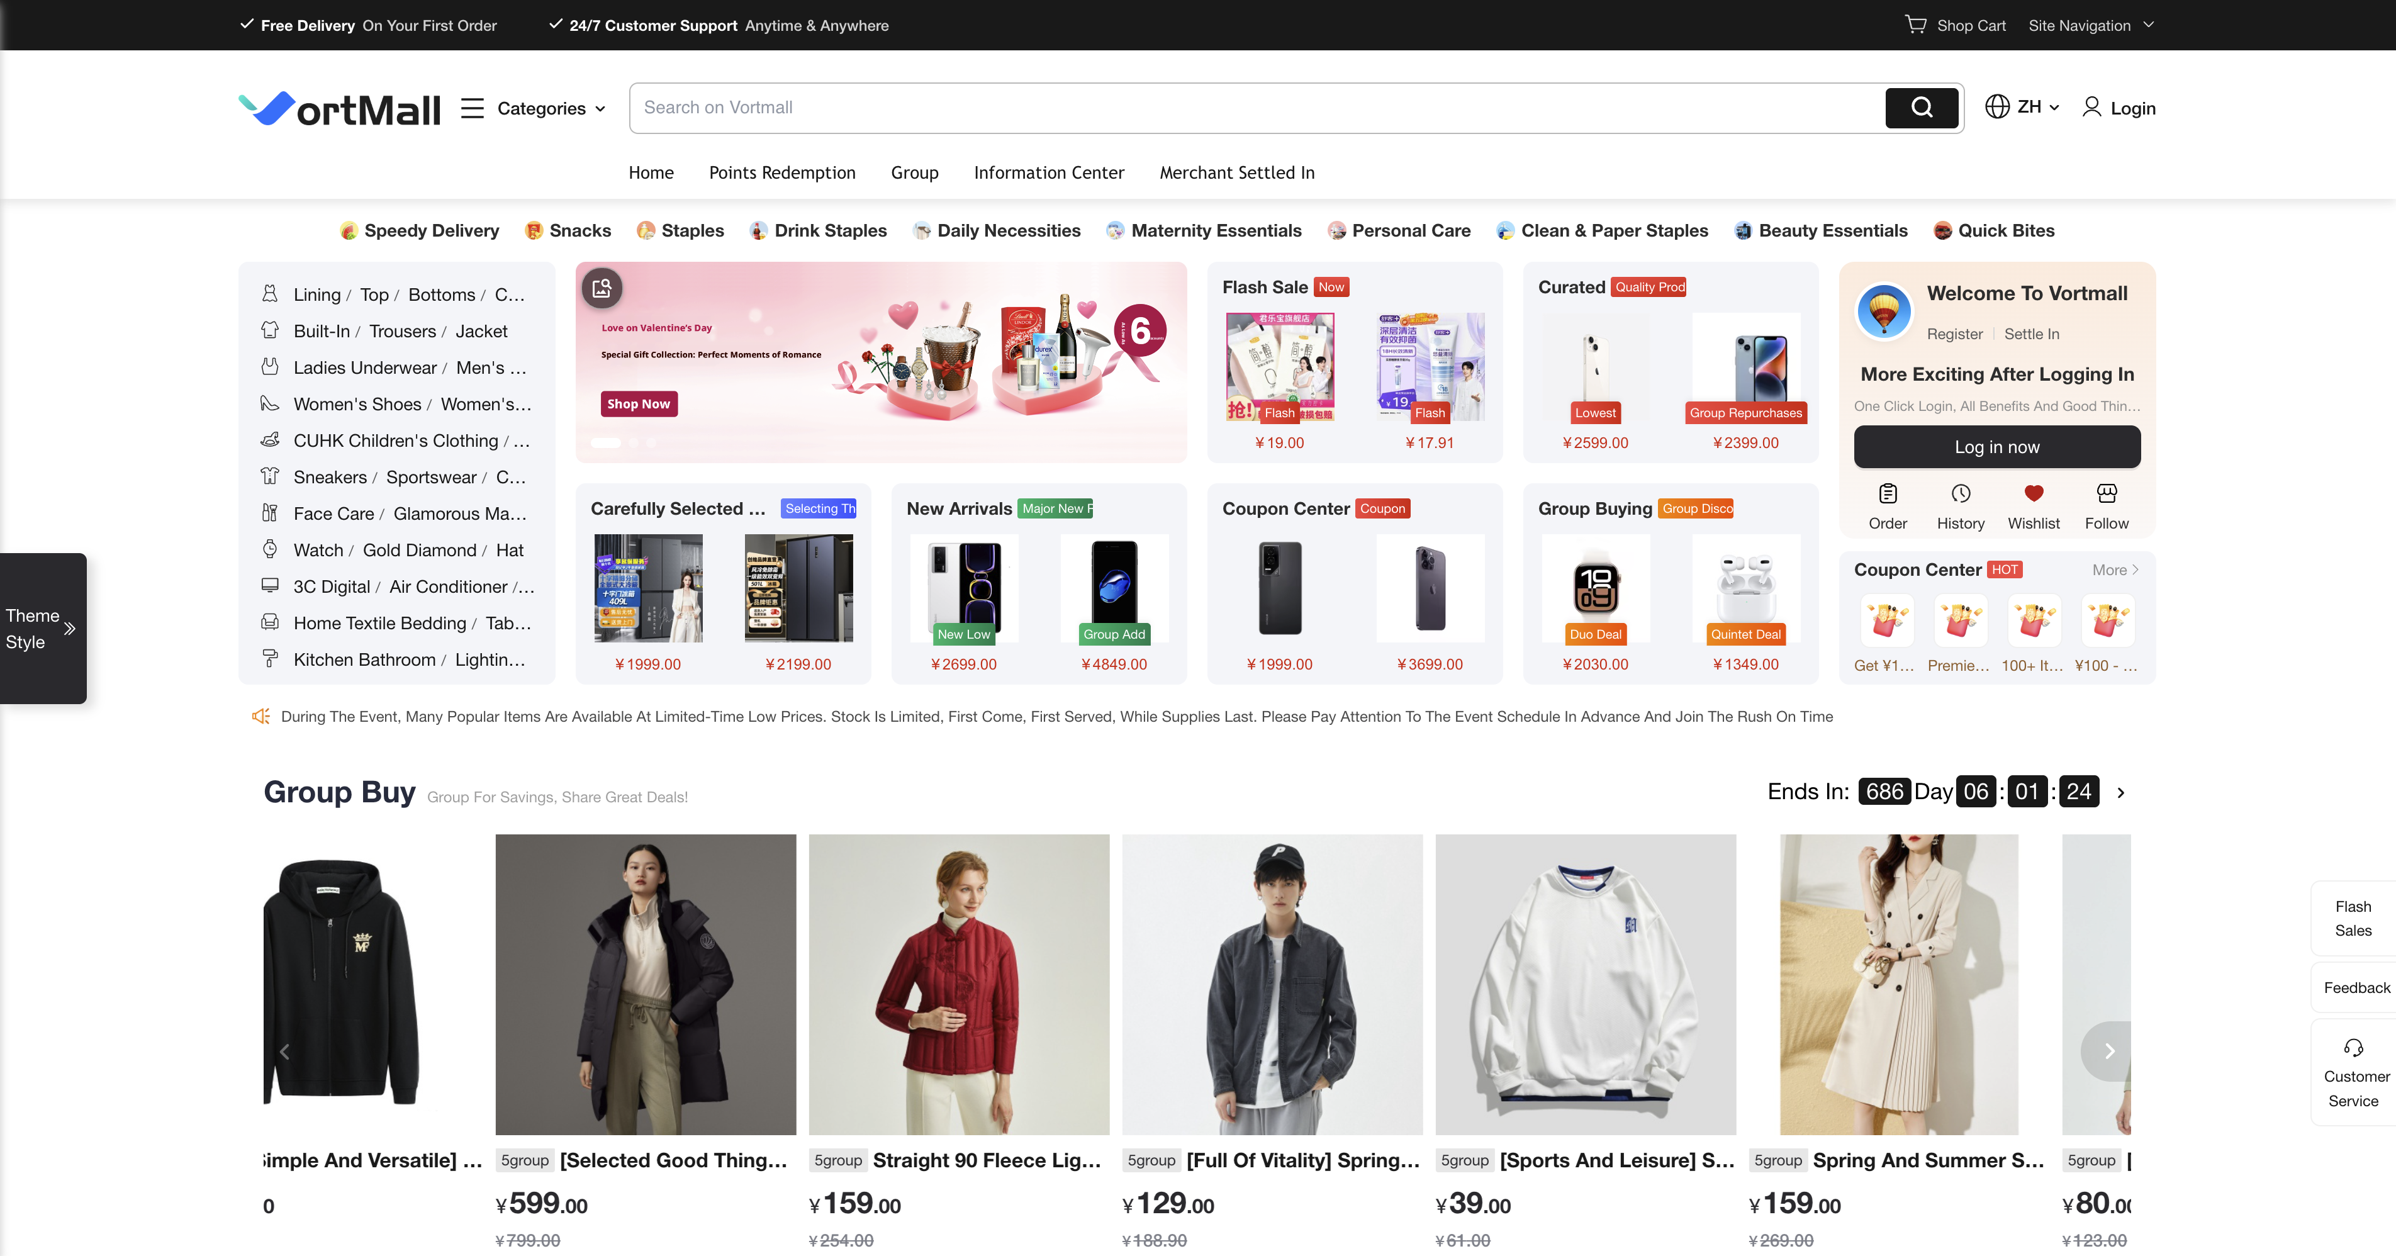Click the History clock icon

click(1960, 494)
